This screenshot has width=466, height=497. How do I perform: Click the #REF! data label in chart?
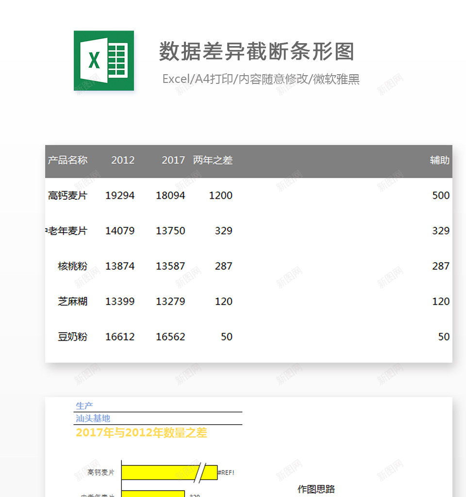pyautogui.click(x=226, y=473)
